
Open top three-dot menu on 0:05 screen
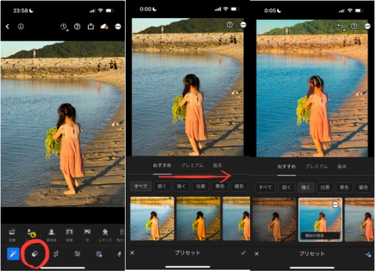point(368,26)
